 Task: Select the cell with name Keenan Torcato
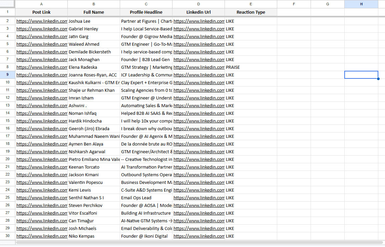pyautogui.click(x=94, y=167)
